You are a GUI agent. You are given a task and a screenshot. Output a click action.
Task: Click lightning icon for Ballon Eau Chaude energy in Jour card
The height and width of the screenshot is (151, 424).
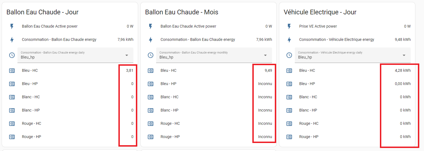click(x=12, y=40)
